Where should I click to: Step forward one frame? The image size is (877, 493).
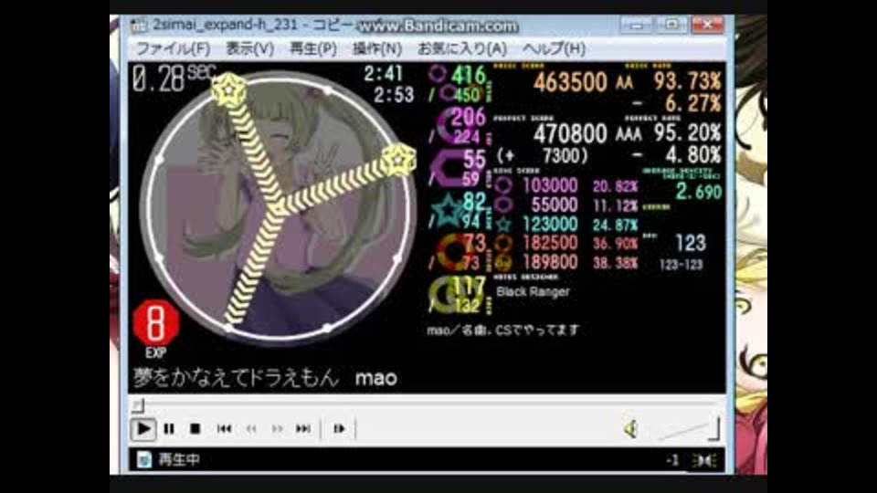(x=339, y=429)
